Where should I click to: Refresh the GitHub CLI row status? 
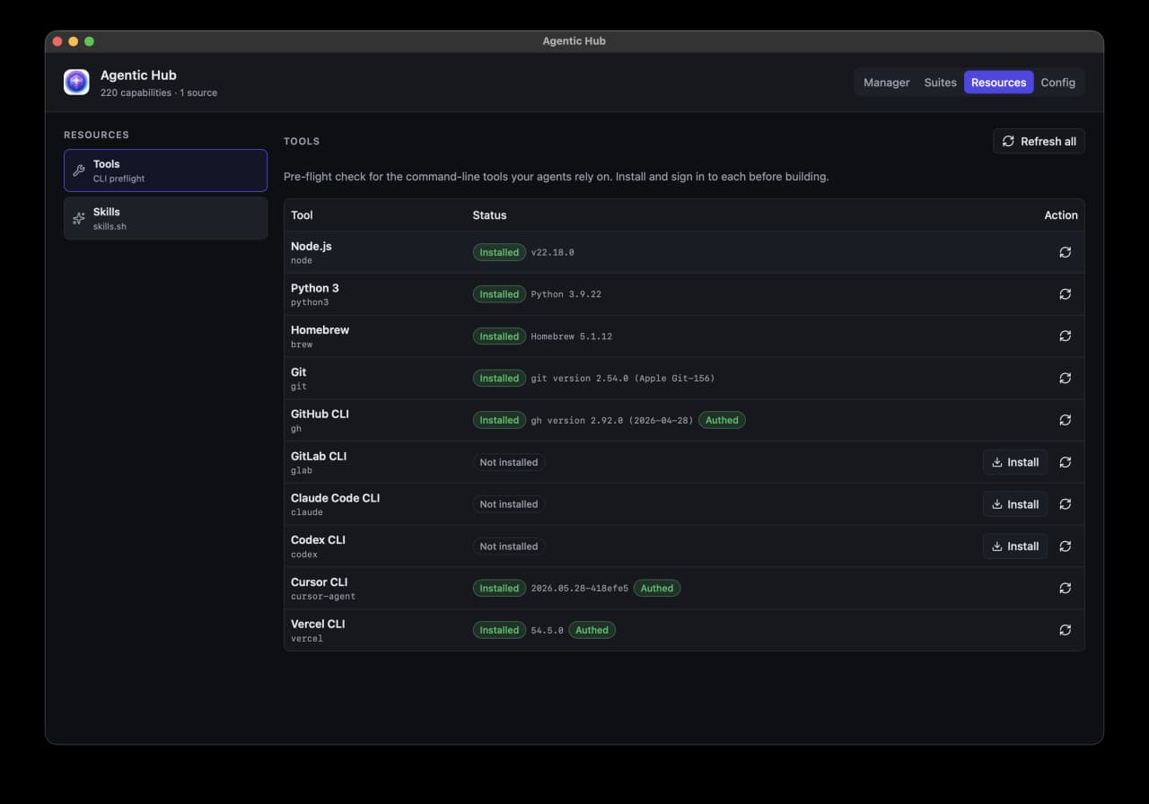coord(1066,420)
